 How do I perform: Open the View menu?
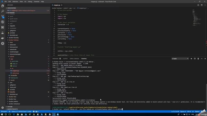tap(21, 2)
